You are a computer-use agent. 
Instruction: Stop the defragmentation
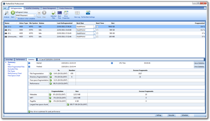(x=44, y=13)
